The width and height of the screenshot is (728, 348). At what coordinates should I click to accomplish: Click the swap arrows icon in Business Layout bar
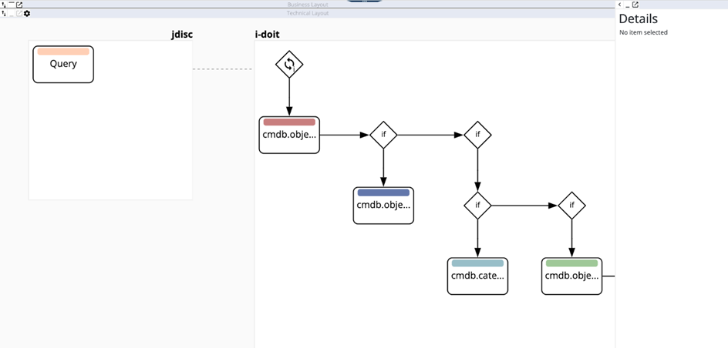click(x=4, y=5)
